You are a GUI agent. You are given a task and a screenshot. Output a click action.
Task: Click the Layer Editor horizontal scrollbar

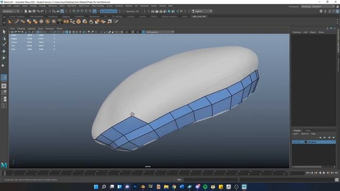tap(308, 167)
